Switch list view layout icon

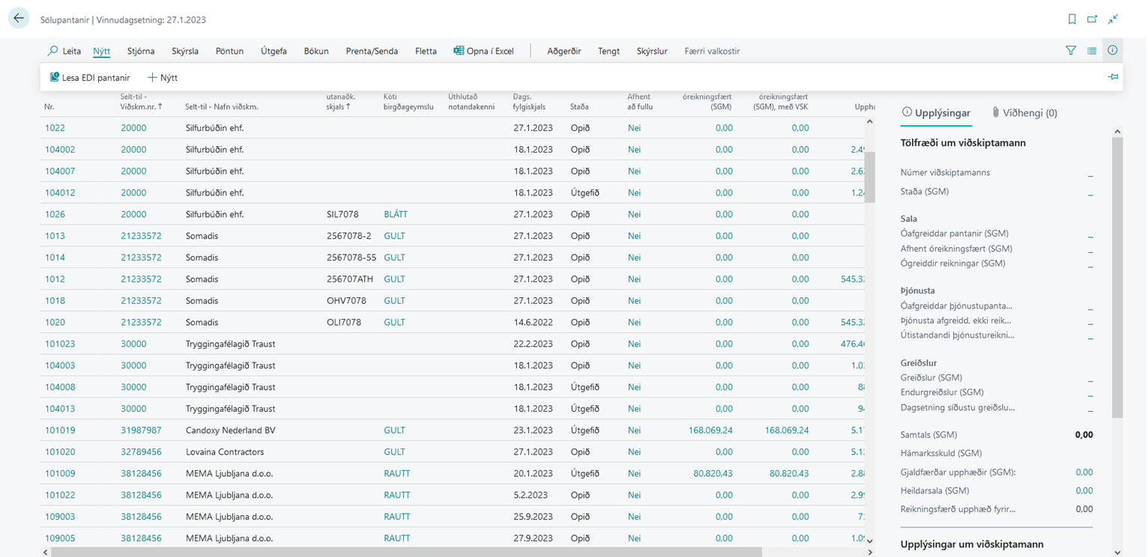1092,51
